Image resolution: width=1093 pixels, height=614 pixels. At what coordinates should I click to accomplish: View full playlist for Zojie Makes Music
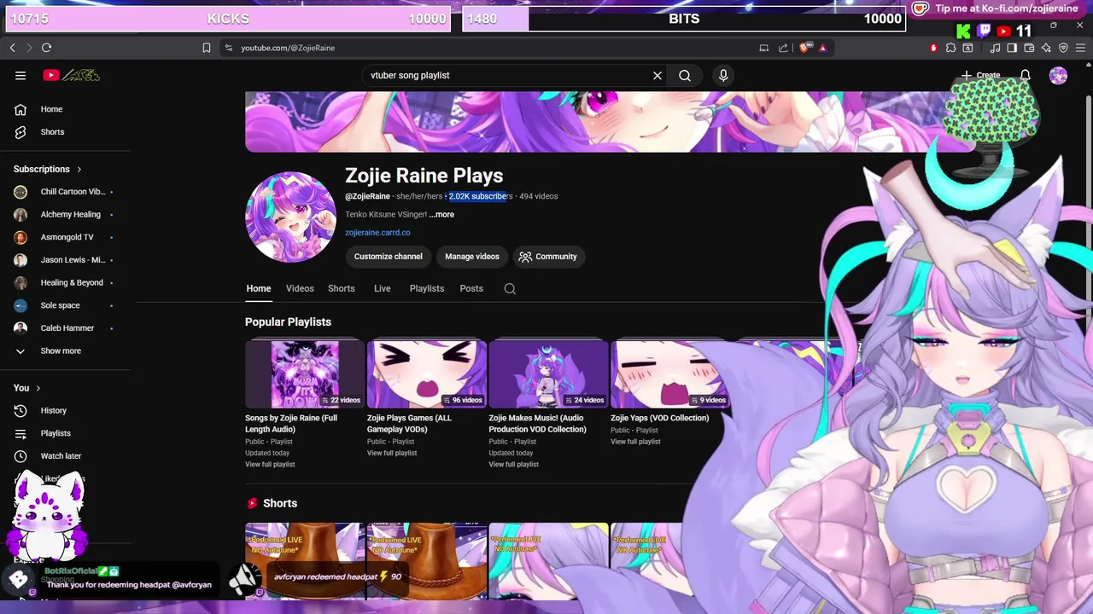513,464
